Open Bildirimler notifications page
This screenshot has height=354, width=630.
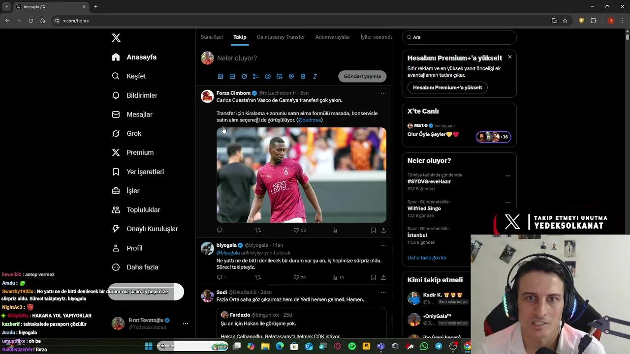[x=135, y=95]
